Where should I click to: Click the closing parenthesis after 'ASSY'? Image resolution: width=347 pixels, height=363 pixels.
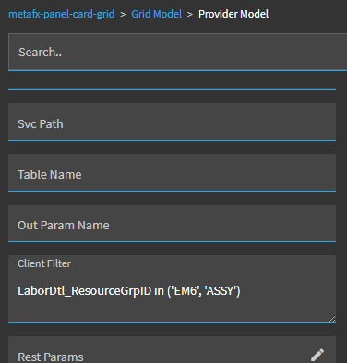(238, 290)
